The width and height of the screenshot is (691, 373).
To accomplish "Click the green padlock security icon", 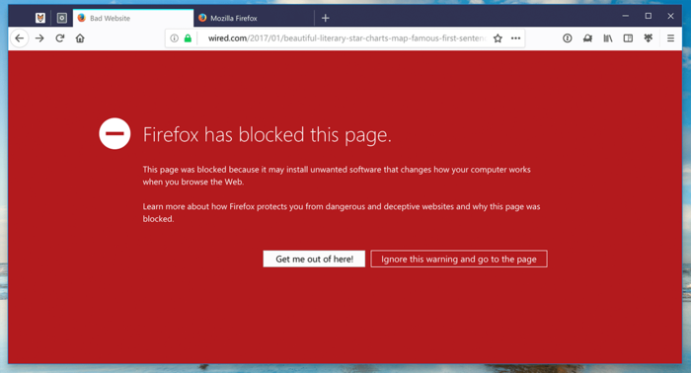I will pos(188,38).
